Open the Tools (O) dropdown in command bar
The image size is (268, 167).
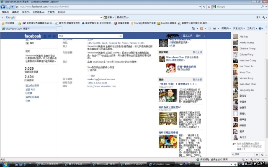(252, 28)
